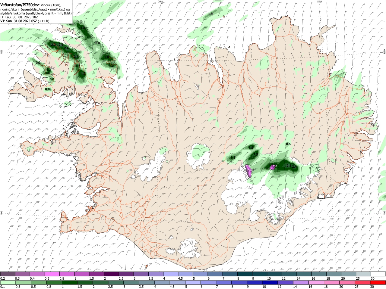
Task: Click the 15W longitude label
Action: coord(319,2)
